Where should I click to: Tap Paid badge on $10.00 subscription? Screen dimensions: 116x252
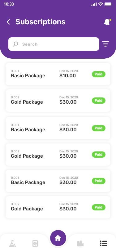click(99, 74)
